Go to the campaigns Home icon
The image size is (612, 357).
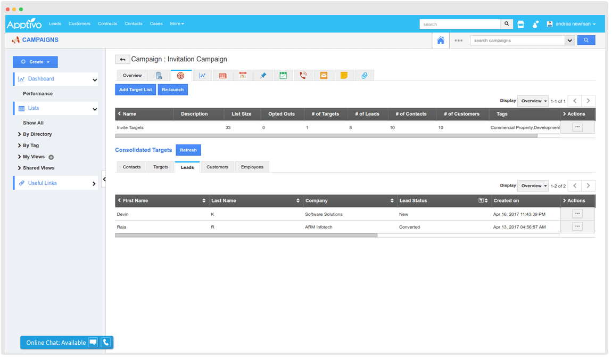[440, 40]
